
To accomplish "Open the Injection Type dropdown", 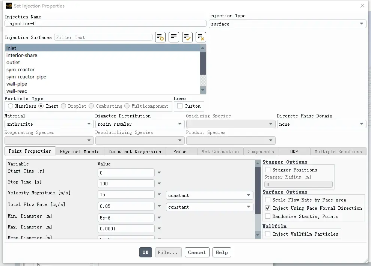I will (287, 24).
